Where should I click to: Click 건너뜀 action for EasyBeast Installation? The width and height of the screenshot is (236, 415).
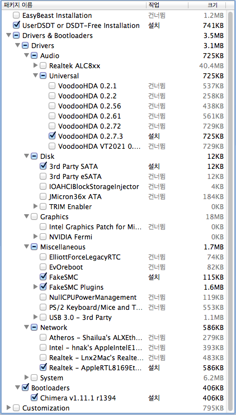coord(157,16)
